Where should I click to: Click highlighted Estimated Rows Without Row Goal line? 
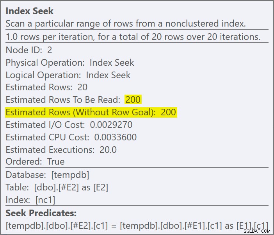(x=91, y=112)
